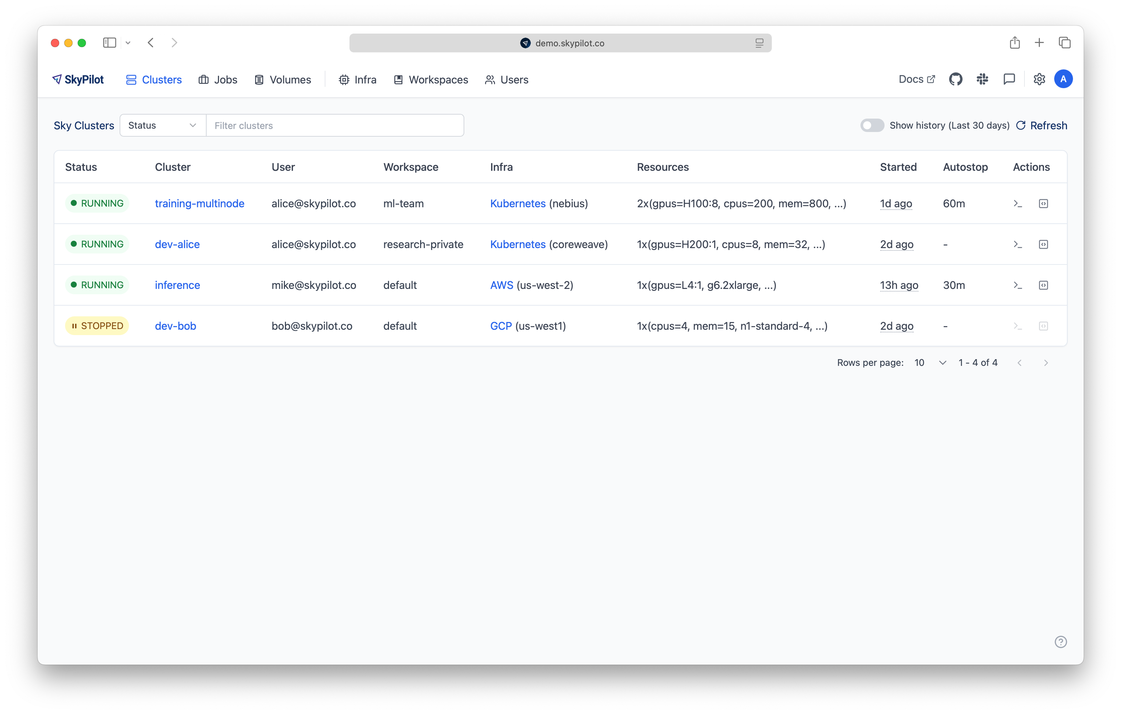This screenshot has height=714, width=1121.
Task: Open the Users tab
Action: (x=506, y=80)
